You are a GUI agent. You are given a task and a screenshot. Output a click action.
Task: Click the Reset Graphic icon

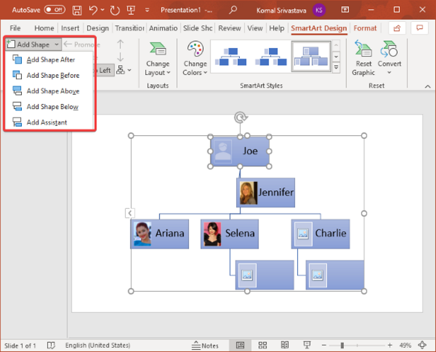[x=363, y=50]
